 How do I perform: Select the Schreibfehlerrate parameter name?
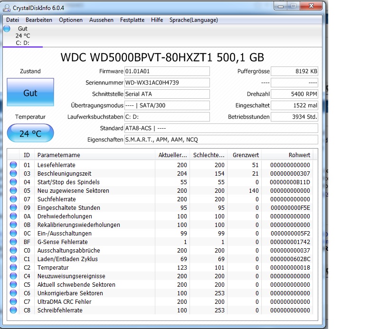60,310
